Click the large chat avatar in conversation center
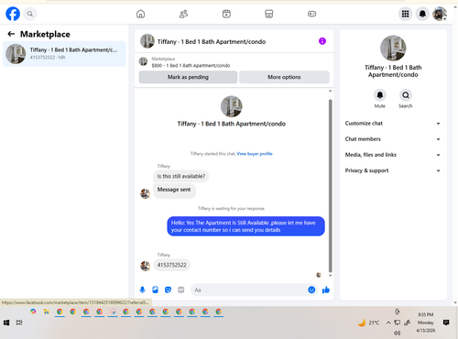458x339 pixels. (x=232, y=106)
